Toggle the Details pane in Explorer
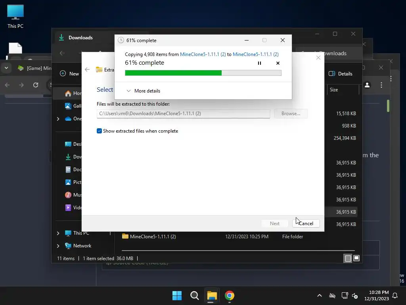This screenshot has width=406, height=305. tap(340, 73)
